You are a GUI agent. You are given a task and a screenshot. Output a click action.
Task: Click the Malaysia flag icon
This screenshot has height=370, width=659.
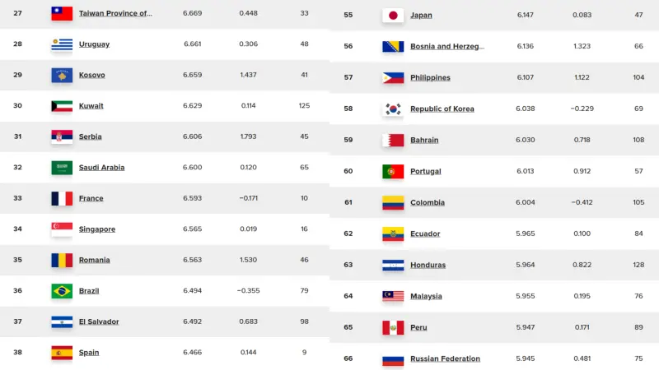tap(393, 296)
